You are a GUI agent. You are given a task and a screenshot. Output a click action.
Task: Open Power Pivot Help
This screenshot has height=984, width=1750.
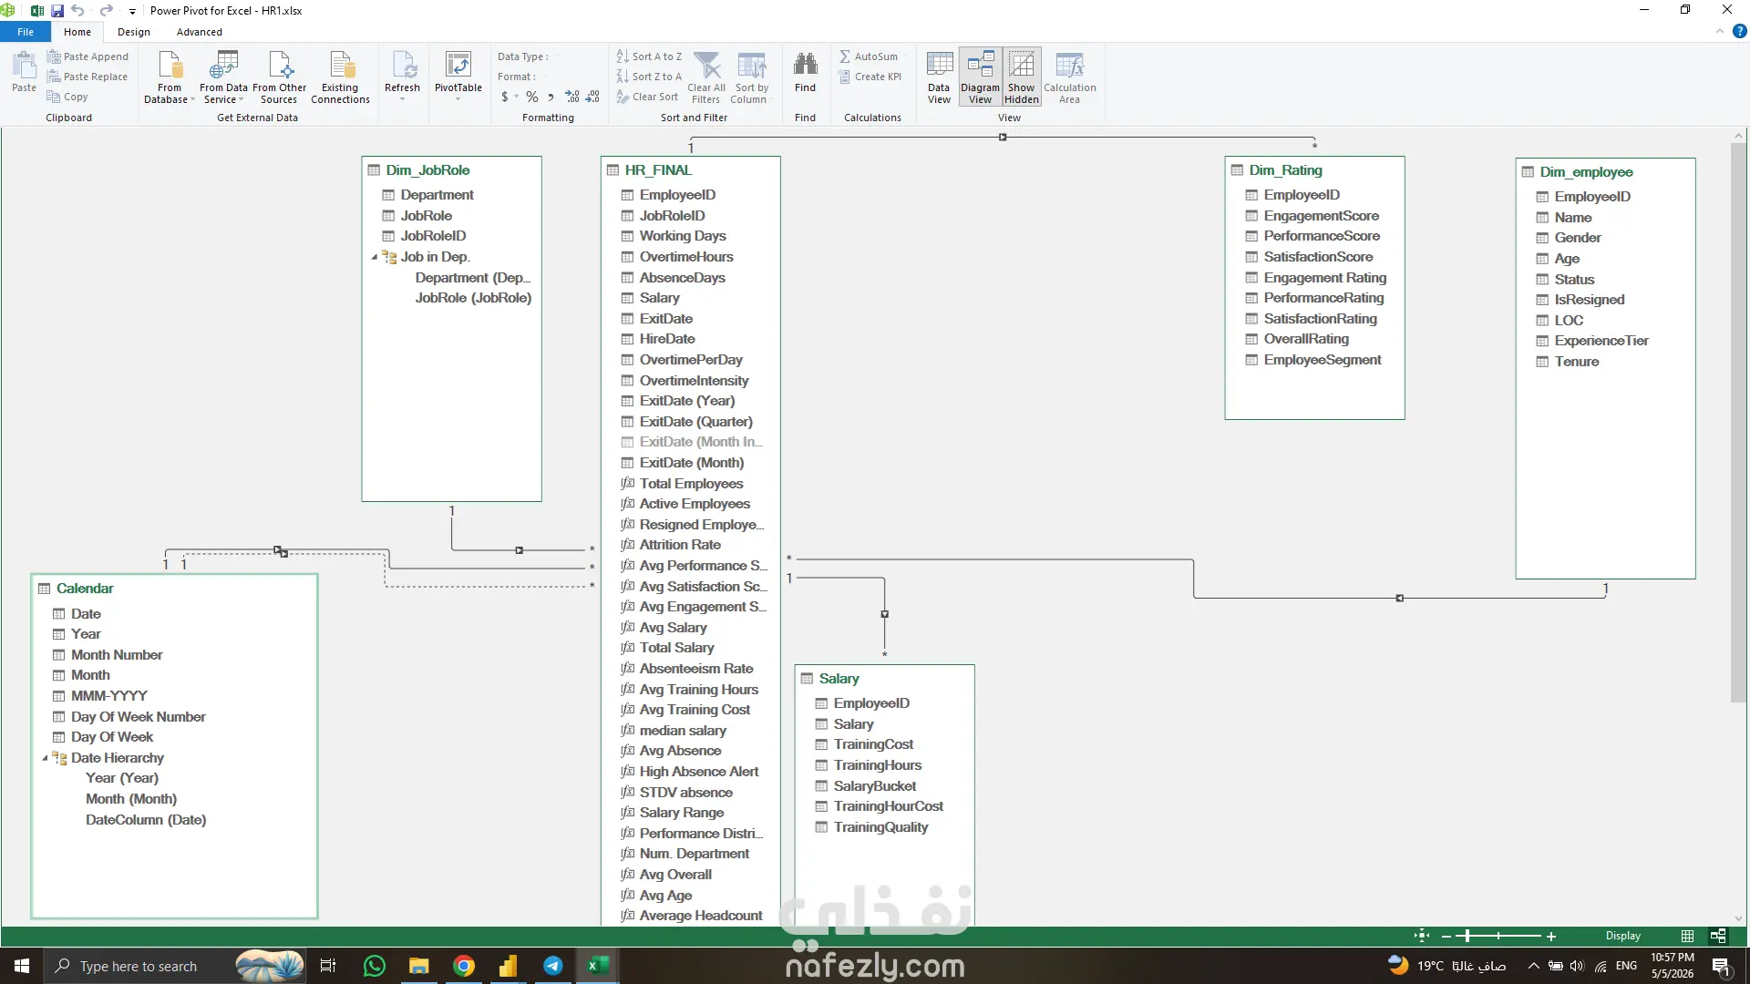(1739, 32)
